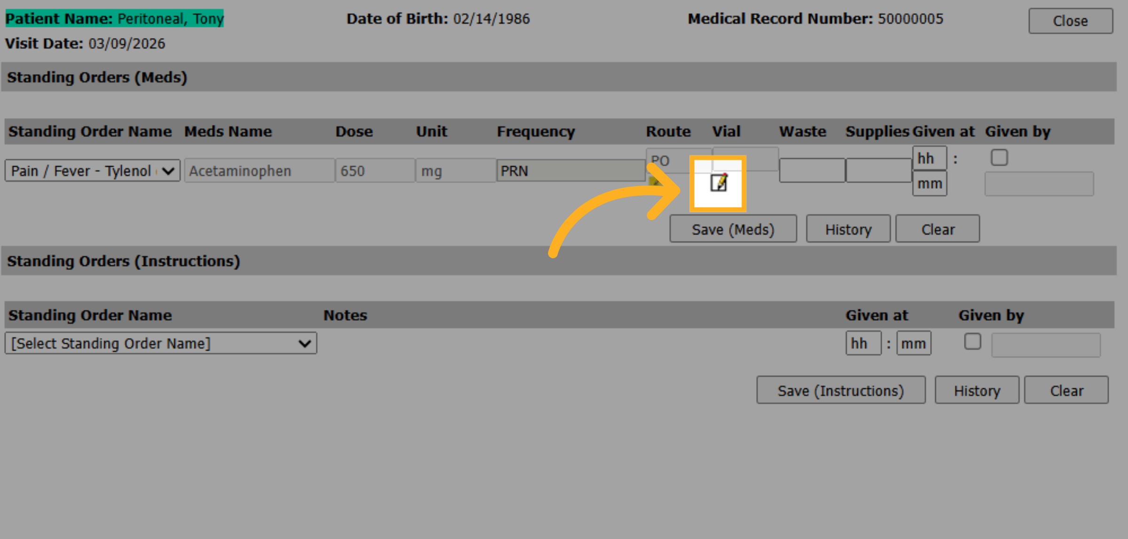Select the Dose field showing 650
The width and height of the screenshot is (1128, 539).
375,170
